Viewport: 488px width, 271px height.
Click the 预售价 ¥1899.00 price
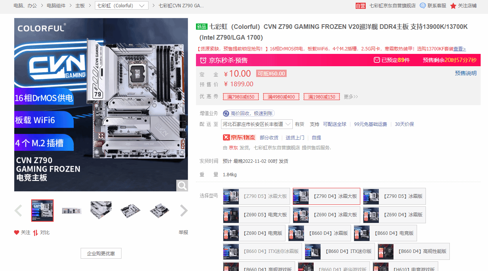[239, 84]
